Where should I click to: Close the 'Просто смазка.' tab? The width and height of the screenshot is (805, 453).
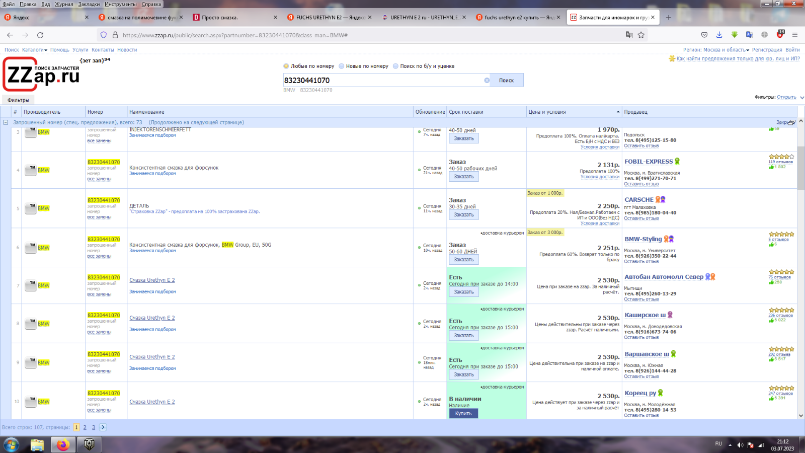(x=275, y=18)
